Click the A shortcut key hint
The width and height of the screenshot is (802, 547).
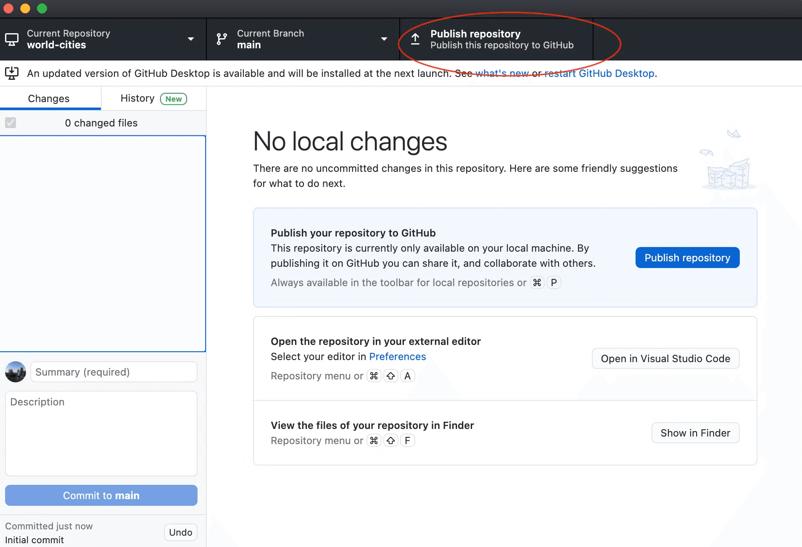point(407,376)
